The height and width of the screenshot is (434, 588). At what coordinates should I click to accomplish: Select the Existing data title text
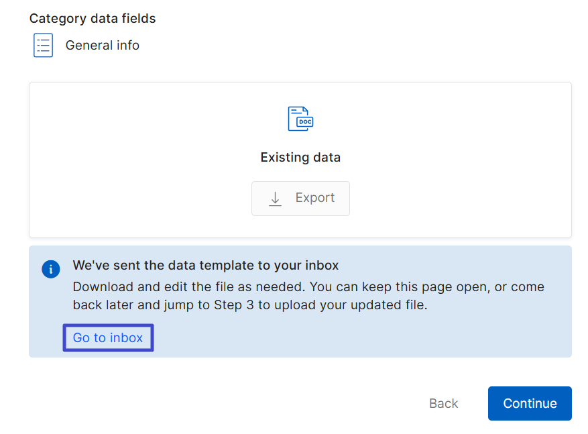tap(300, 157)
